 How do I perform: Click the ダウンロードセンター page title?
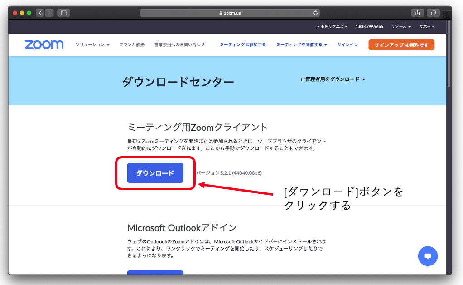(x=178, y=82)
